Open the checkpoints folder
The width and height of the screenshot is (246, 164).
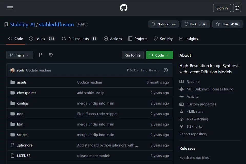(x=26, y=93)
